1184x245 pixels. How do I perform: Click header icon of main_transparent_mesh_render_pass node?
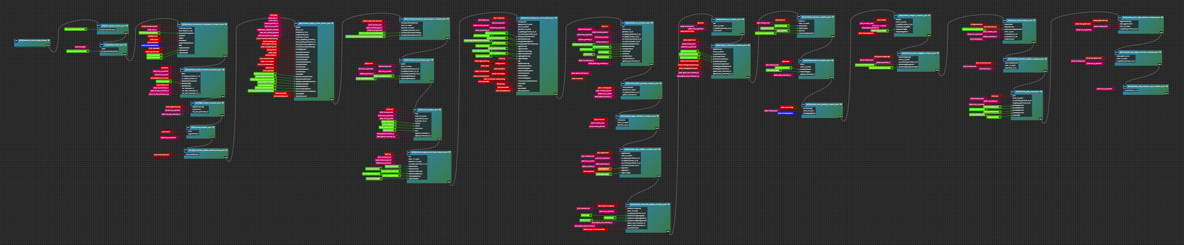click(518, 18)
